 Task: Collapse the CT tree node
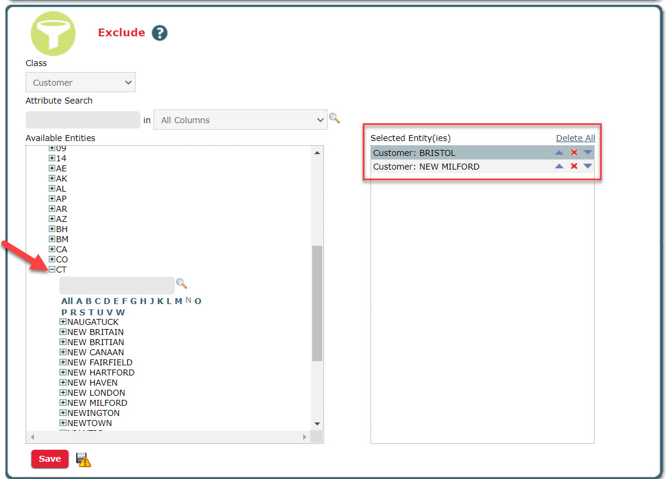click(52, 270)
